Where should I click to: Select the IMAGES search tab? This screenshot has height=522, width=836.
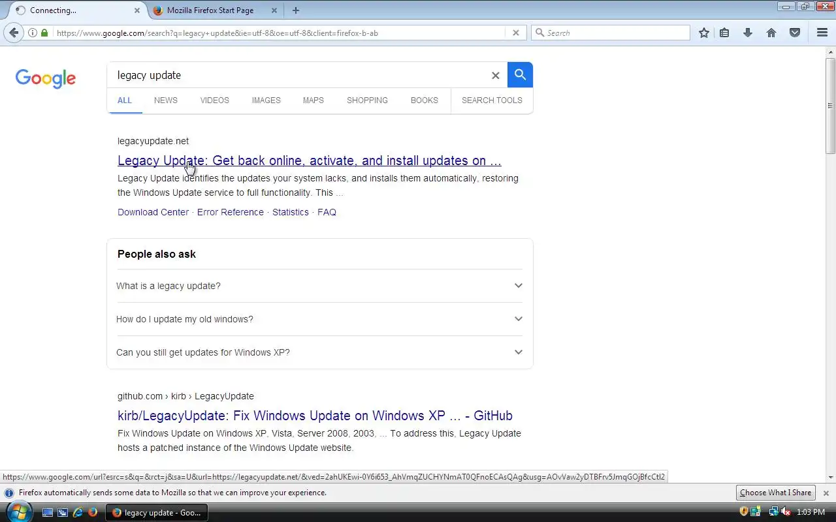(266, 100)
